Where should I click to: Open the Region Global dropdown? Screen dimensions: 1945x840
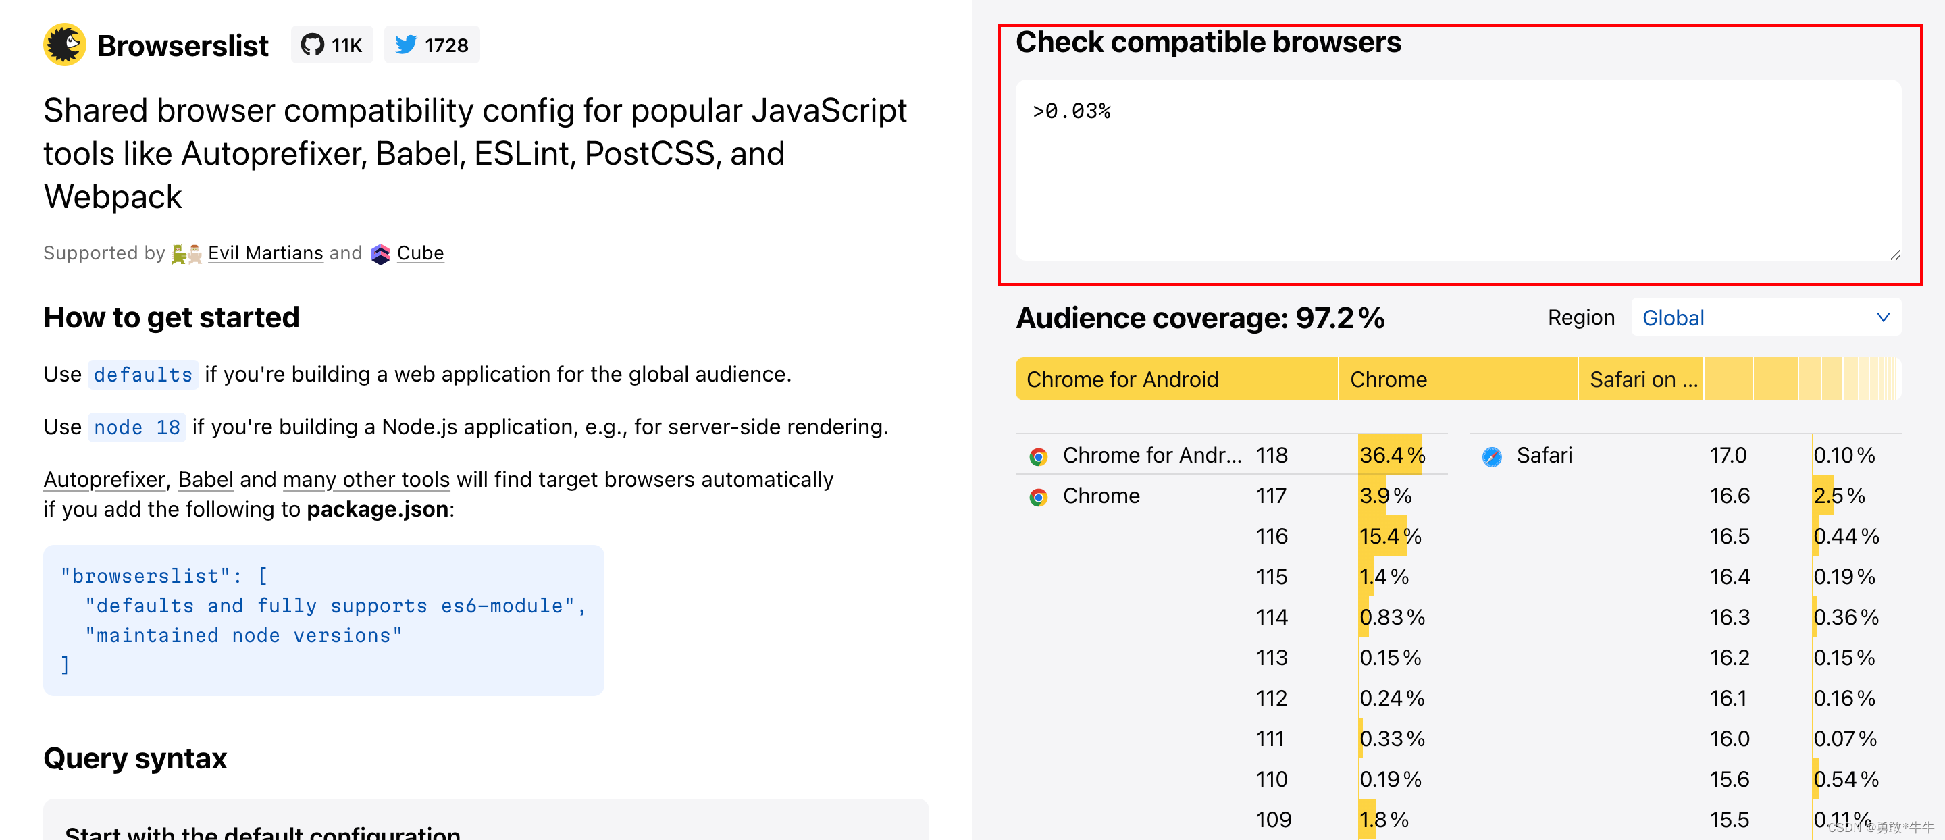click(1766, 318)
